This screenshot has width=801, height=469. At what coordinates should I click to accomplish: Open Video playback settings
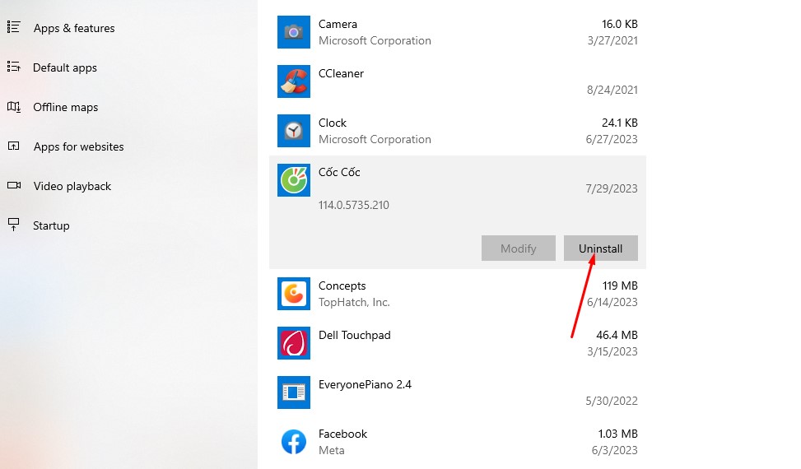(x=72, y=186)
